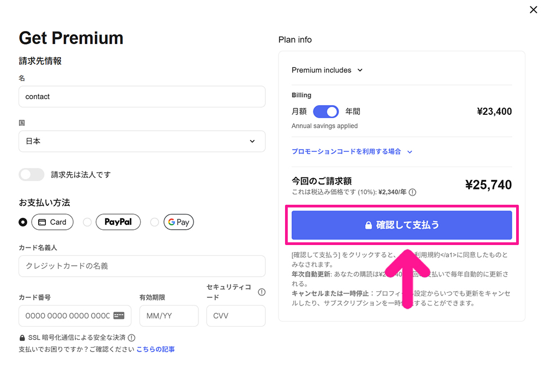Switch the billing toggle between 月額 and 年間
Viewport: 545px width, 367px height.
(326, 112)
